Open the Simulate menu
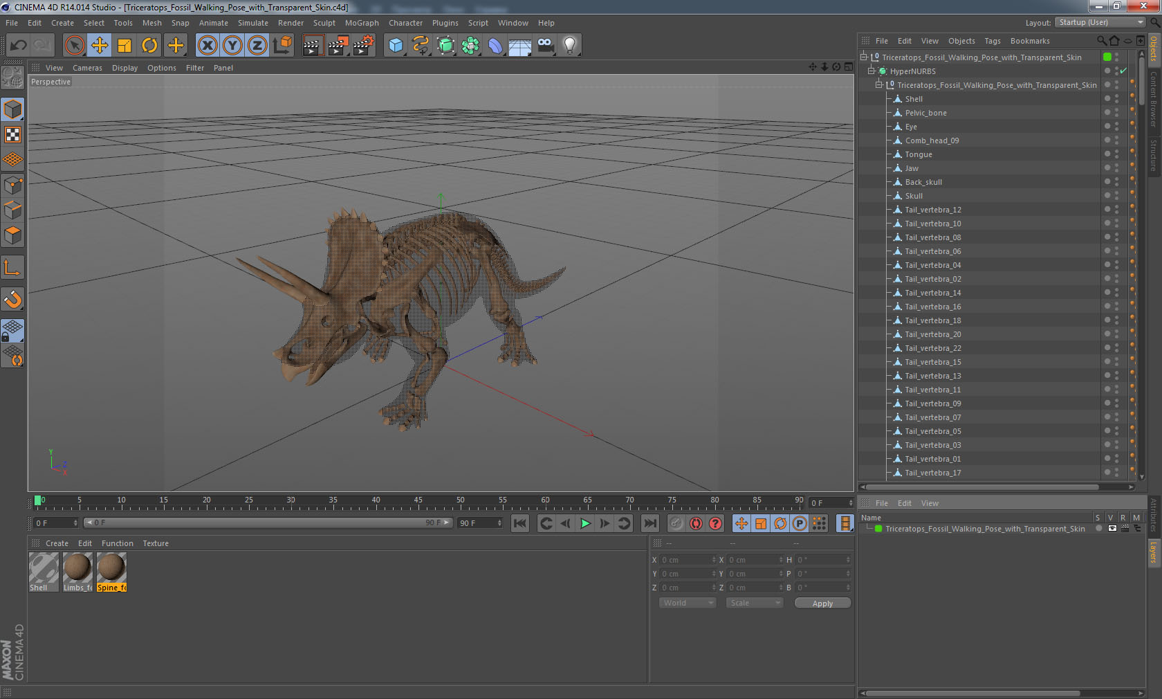Image resolution: width=1162 pixels, height=699 pixels. 253,23
